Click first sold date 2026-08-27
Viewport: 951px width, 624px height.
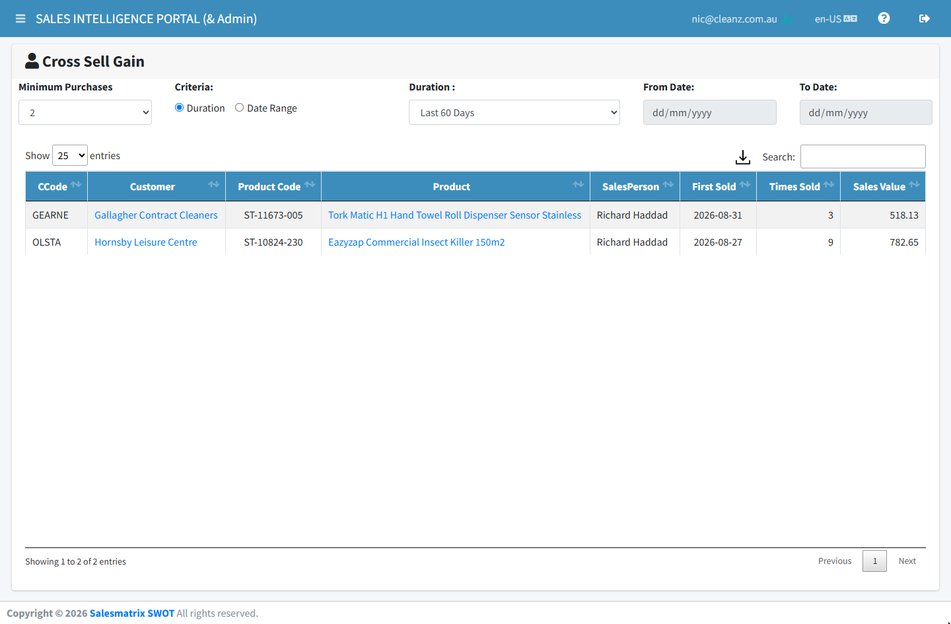(x=718, y=242)
